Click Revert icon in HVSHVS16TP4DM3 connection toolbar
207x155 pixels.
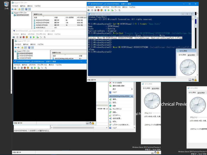click(115, 10)
